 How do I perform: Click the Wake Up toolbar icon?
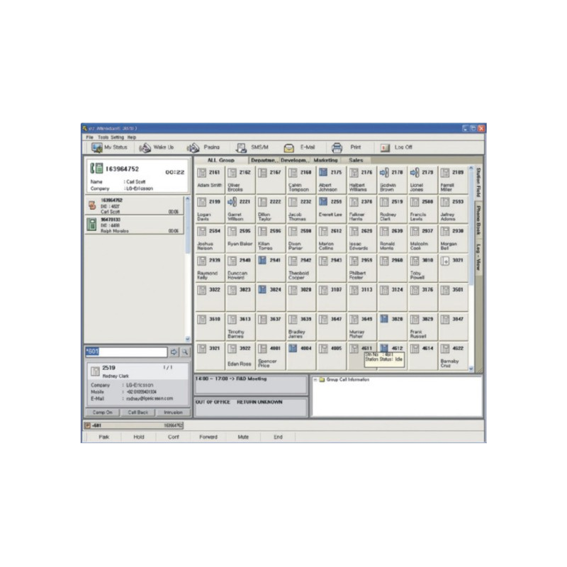click(x=145, y=147)
